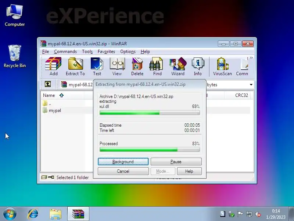Expand the toolbar overflow chevron

coord(251,58)
